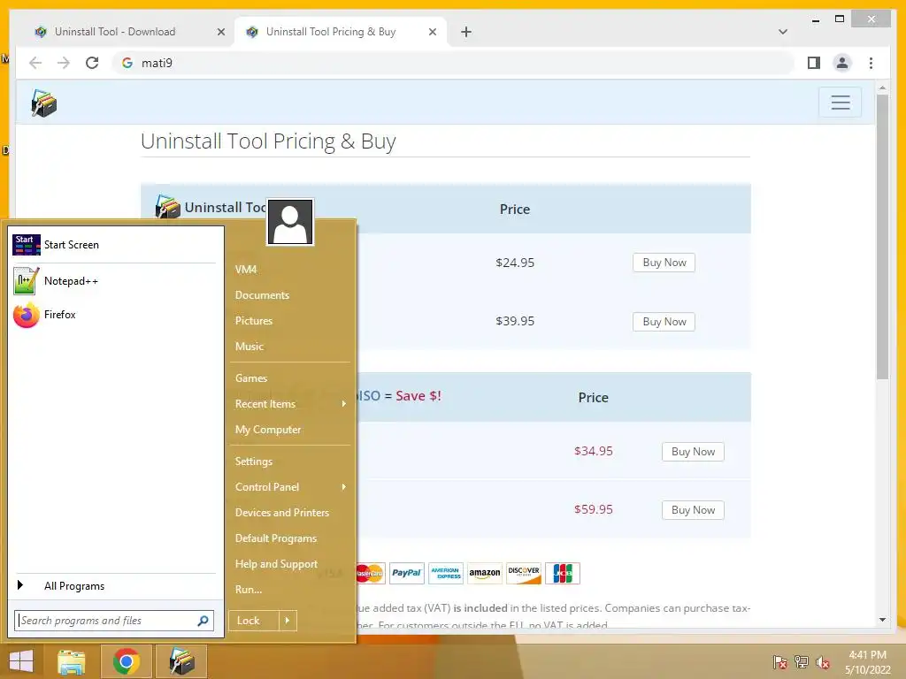Screen dimensions: 906x679
Task: Expand All Programs list
Action: point(114,586)
